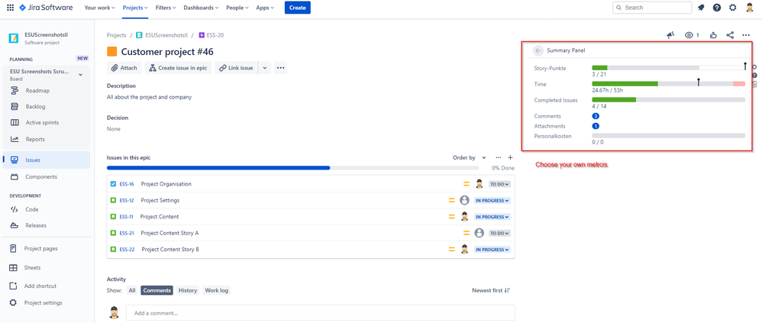Click the Completed Issues progress bar
Screen dimensions: 762x323
[x=669, y=99]
